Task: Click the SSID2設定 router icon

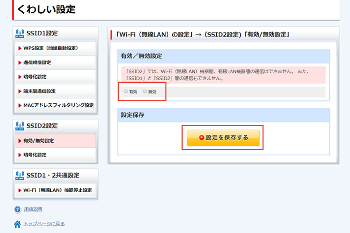Action: tap(20, 126)
